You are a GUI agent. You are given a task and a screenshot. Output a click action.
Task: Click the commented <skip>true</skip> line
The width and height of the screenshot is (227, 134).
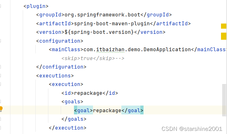pos(93,58)
